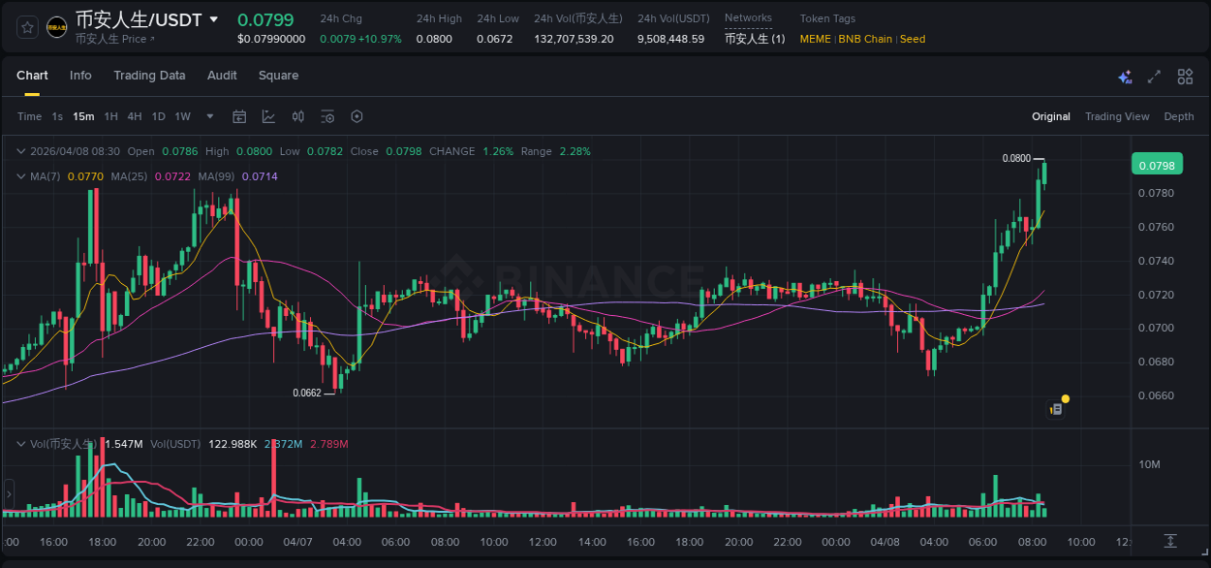This screenshot has height=568, width=1211.
Task: Open the indicator settings icon
Action: (327, 116)
